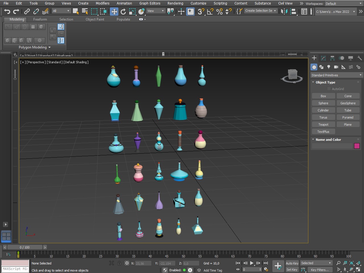Image resolution: width=364 pixels, height=273 pixels.
Task: Open the Standard Primitives dropdown list
Action: tap(336, 75)
